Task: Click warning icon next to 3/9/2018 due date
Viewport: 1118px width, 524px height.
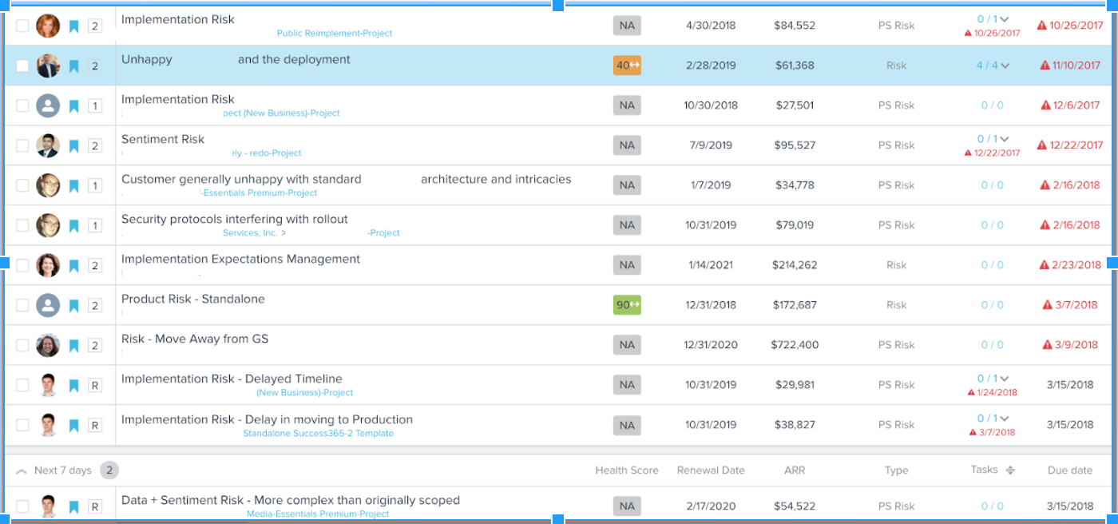Action: coord(1048,345)
